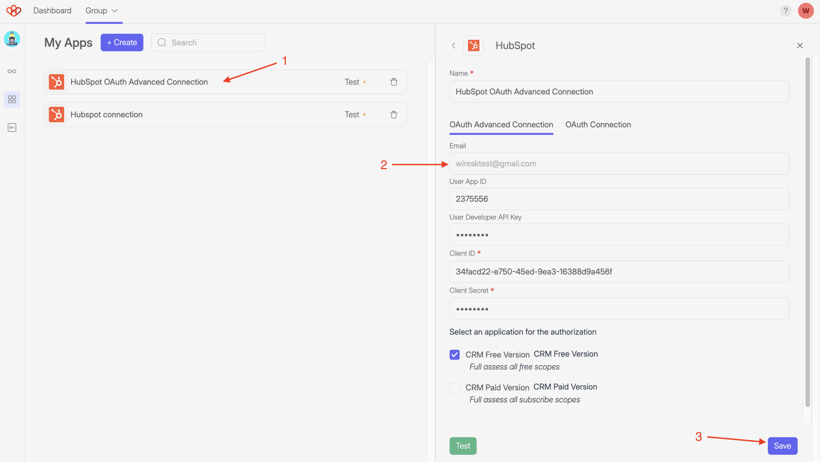The image size is (820, 462).
Task: Click the group avatar in sidebar
Action: (x=12, y=39)
